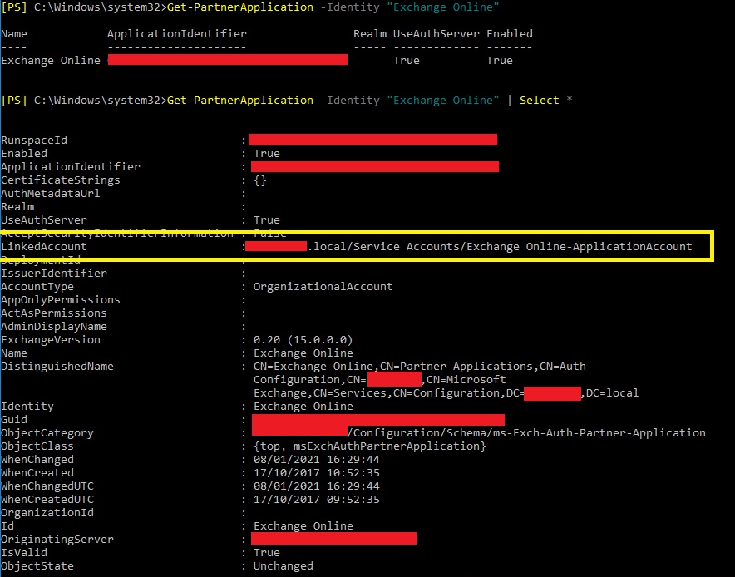Click the 'Select' keyword in the second command
735x577 pixels.
(539, 101)
